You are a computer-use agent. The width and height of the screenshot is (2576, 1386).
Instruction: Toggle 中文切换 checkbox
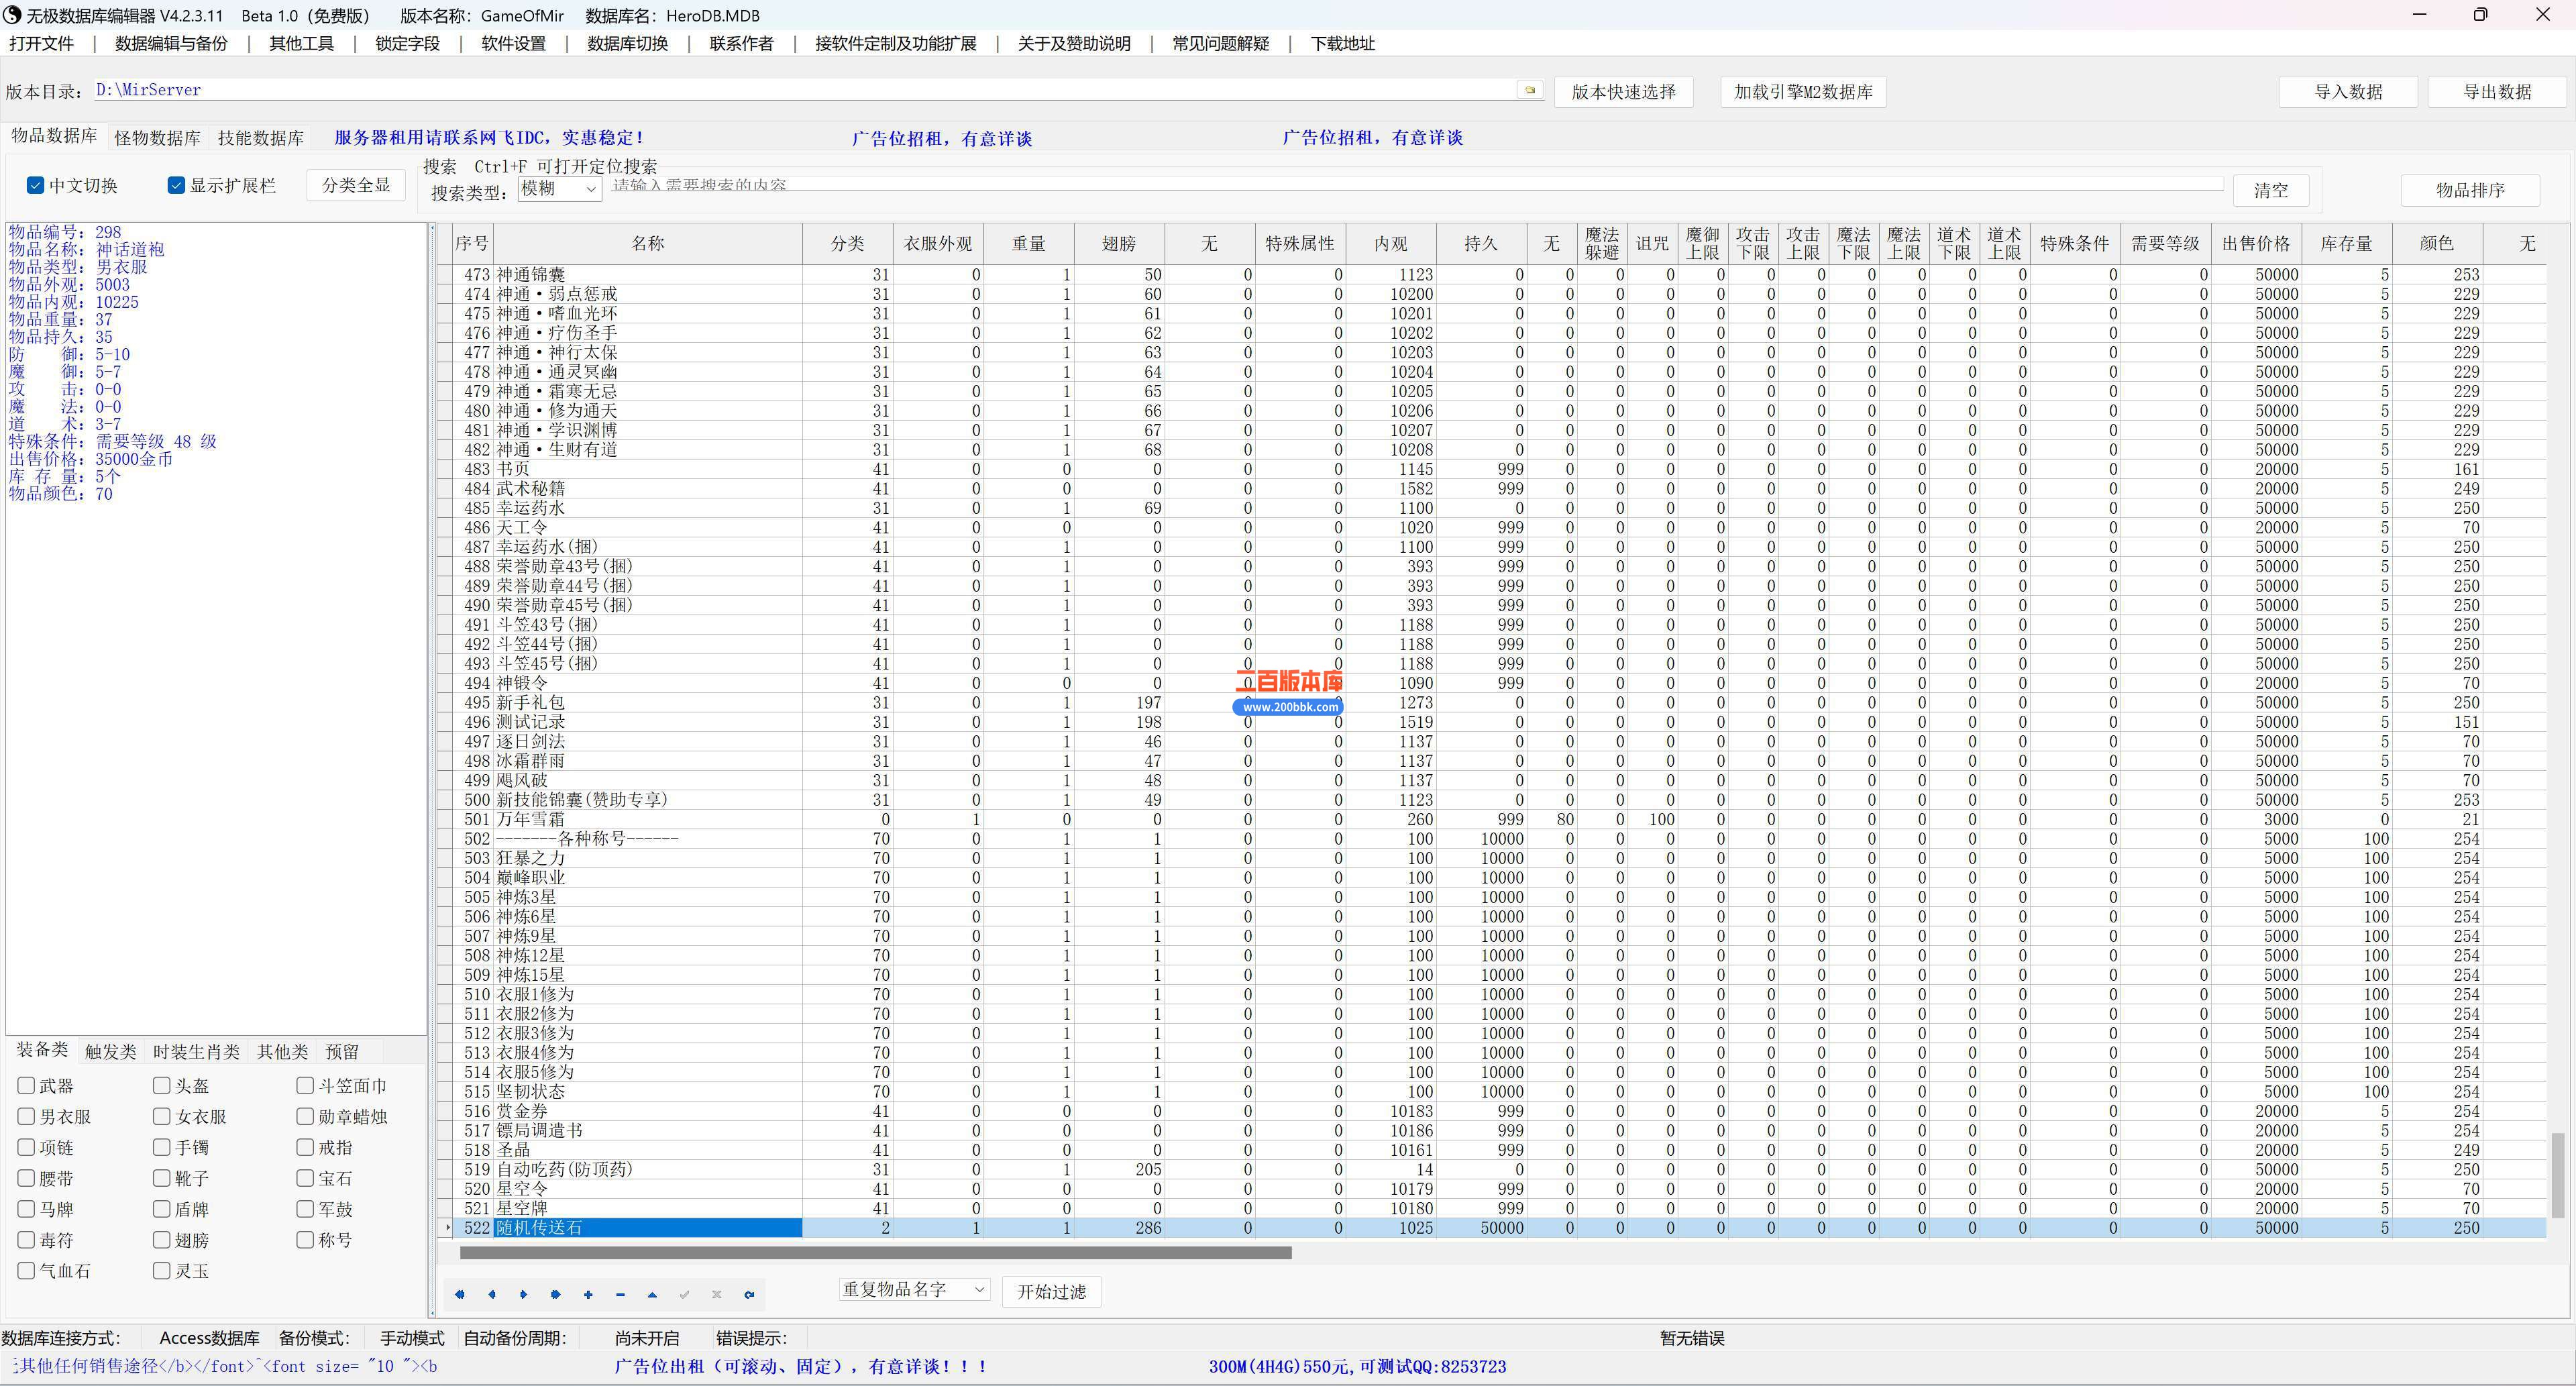click(35, 185)
